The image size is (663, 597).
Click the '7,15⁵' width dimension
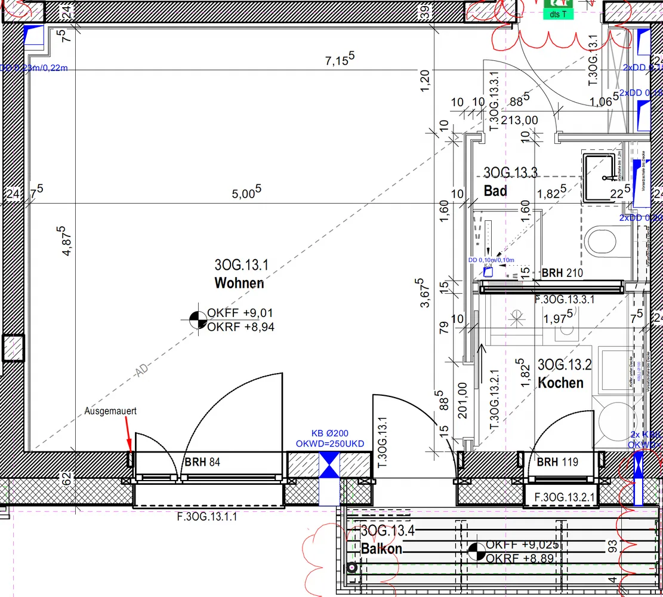340,59
